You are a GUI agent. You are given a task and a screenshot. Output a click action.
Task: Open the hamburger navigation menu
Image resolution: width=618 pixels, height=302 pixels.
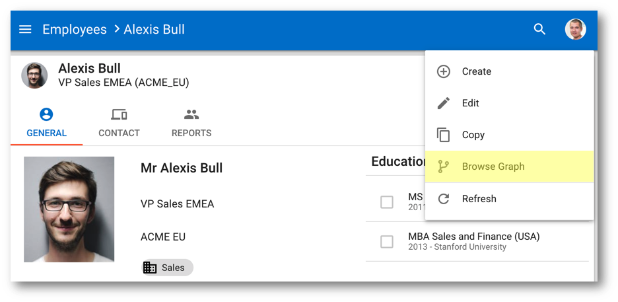25,30
